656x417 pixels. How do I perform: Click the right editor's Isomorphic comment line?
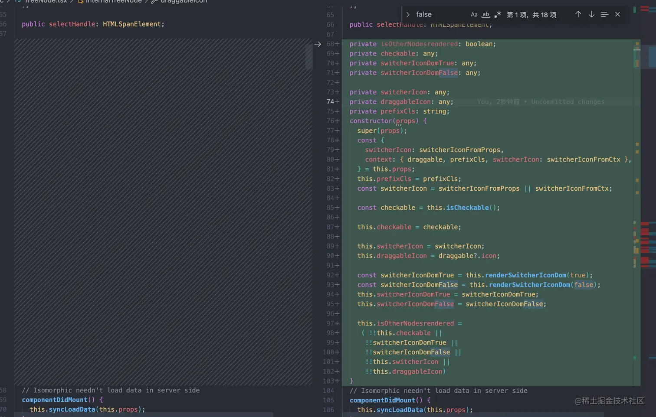[x=439, y=391]
